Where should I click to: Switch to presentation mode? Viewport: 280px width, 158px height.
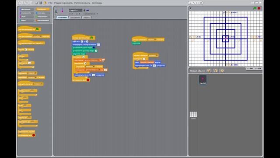(260, 3)
